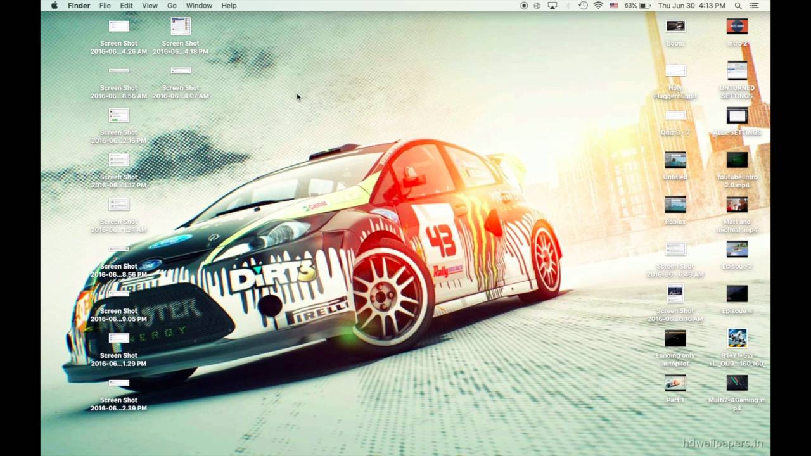Open the Time Machine status menu
The height and width of the screenshot is (456, 811).
[x=583, y=6]
